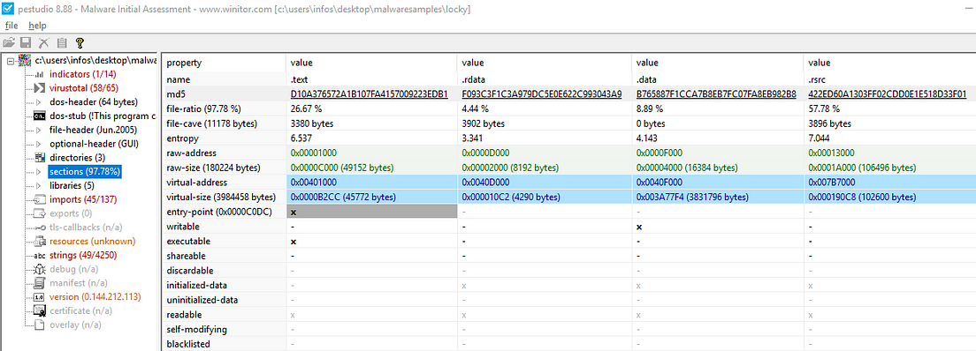The image size is (976, 351).
Task: Select libraries (5) label in tree
Action: coord(72,185)
